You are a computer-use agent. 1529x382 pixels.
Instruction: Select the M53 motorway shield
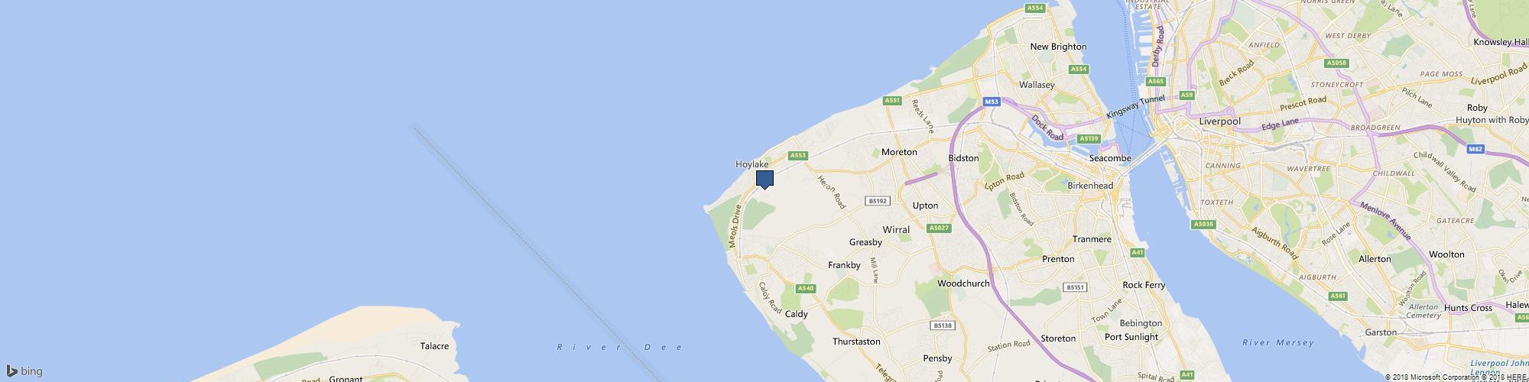tap(992, 102)
